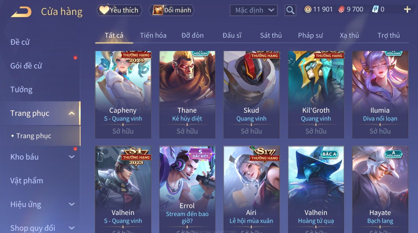Open Gói đề cử in sidebar
This screenshot has width=418, height=233.
tap(26, 66)
